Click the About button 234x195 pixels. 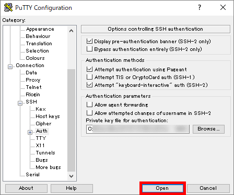tap(26, 188)
